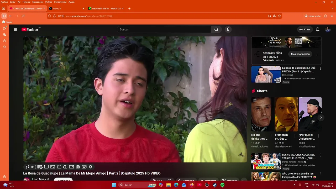Open options for 50 MEJORES GOLES video
Screen dimensions: 336x189
tap(320, 155)
